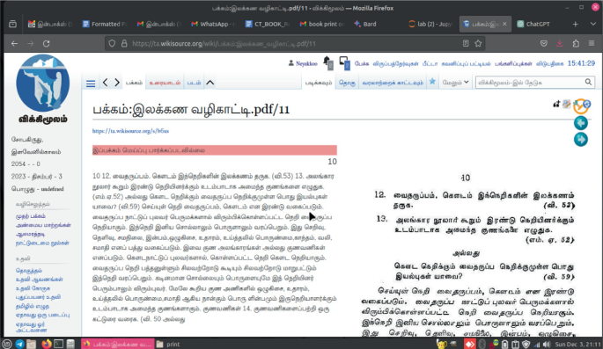
Task: Open the short URL link b6us
Action: point(130,131)
